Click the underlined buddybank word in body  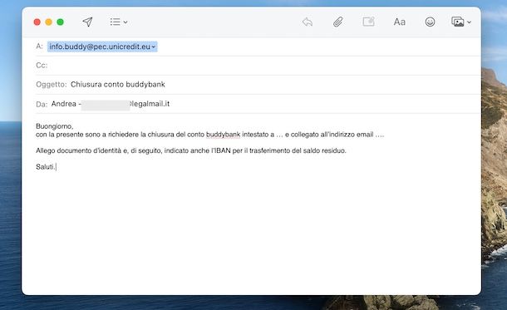click(x=223, y=135)
